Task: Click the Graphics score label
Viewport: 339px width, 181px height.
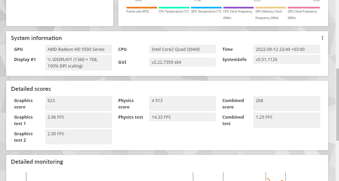Action: 23,104
